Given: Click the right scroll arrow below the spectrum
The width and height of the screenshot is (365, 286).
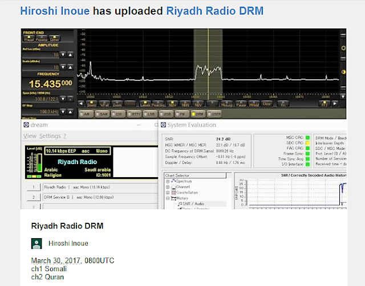Looking at the screenshot, I should (335, 104).
